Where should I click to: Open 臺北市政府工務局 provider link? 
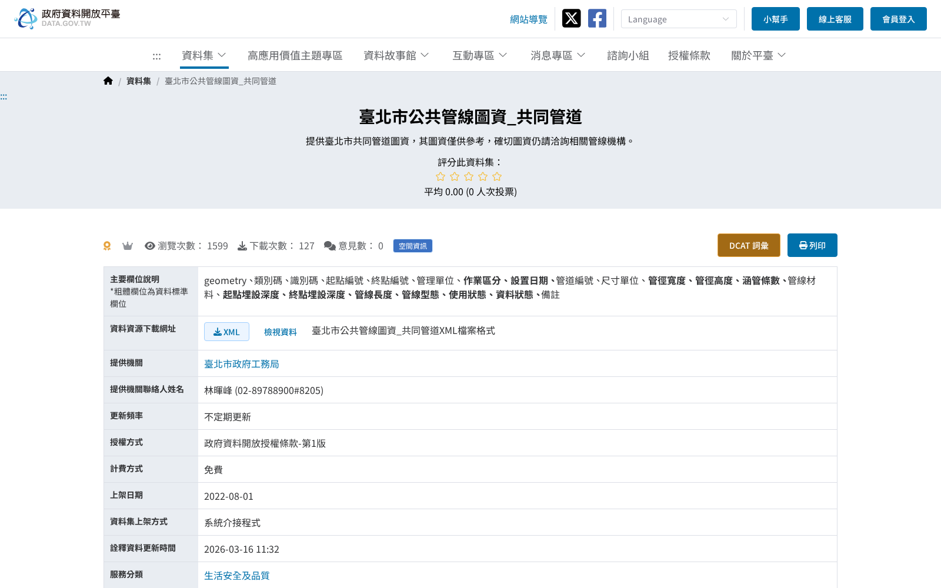pos(242,364)
